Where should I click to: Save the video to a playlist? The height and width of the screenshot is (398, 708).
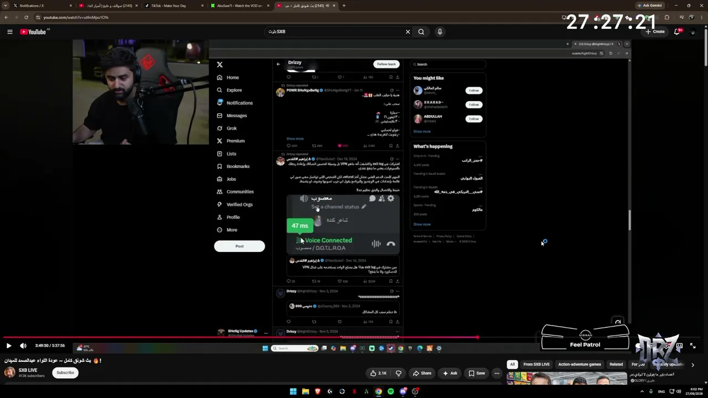click(x=477, y=373)
